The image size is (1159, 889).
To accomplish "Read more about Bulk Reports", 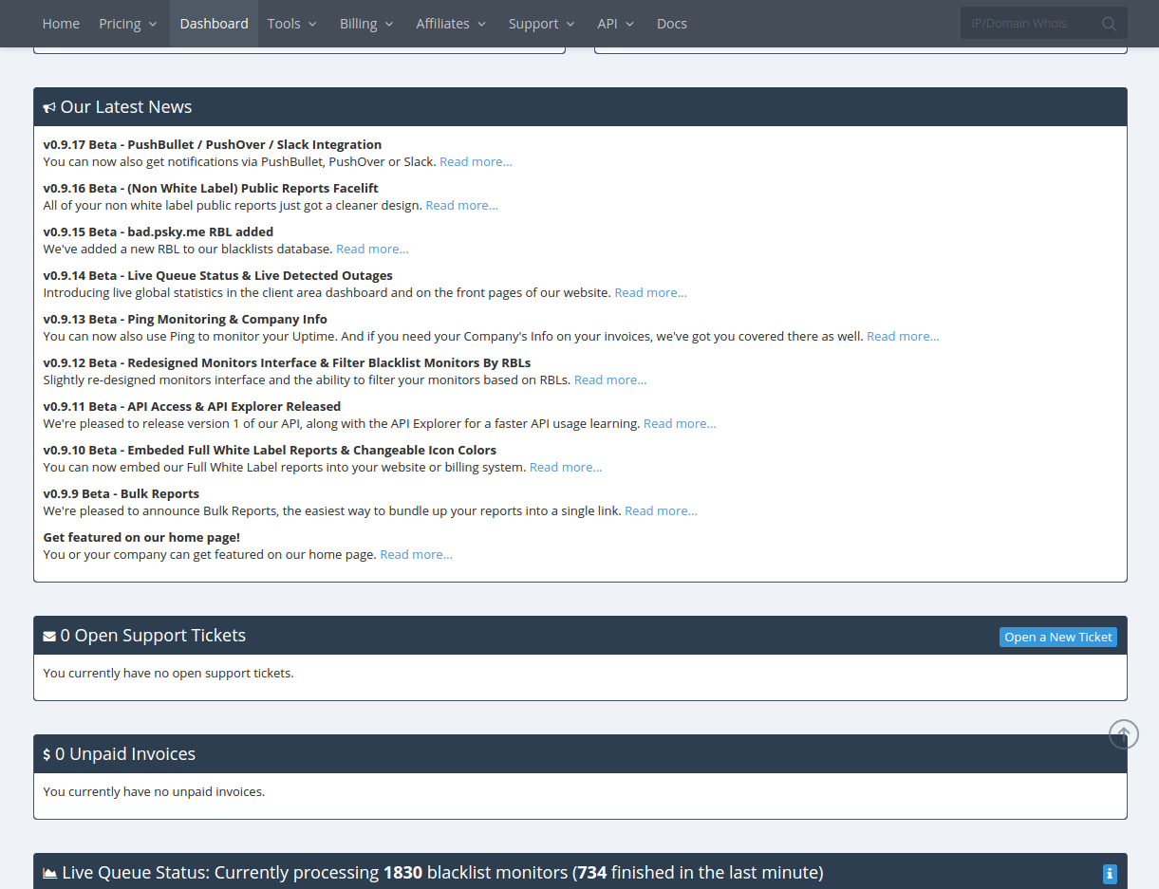I will pyautogui.click(x=661, y=511).
